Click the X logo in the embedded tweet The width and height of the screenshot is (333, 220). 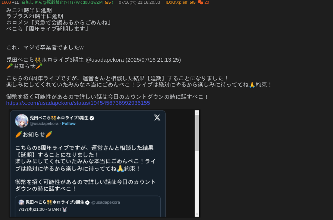(157, 117)
